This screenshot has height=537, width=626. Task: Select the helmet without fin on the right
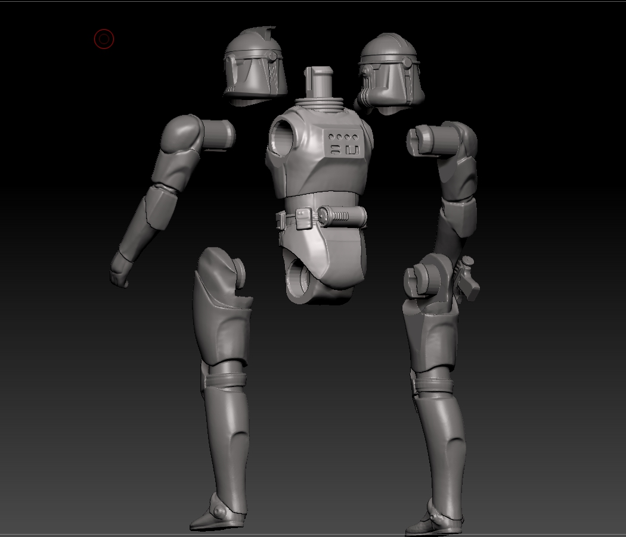(393, 73)
